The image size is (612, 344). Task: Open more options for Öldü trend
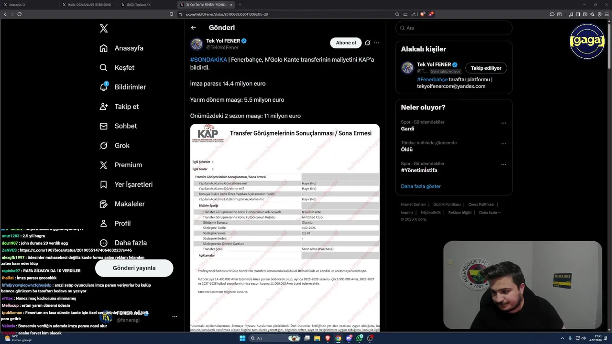pos(503,143)
